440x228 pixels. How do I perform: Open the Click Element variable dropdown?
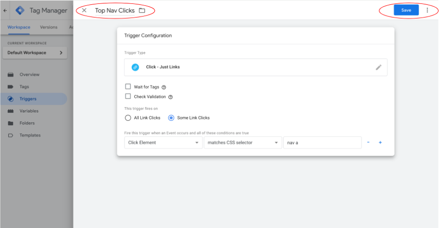pos(164,143)
